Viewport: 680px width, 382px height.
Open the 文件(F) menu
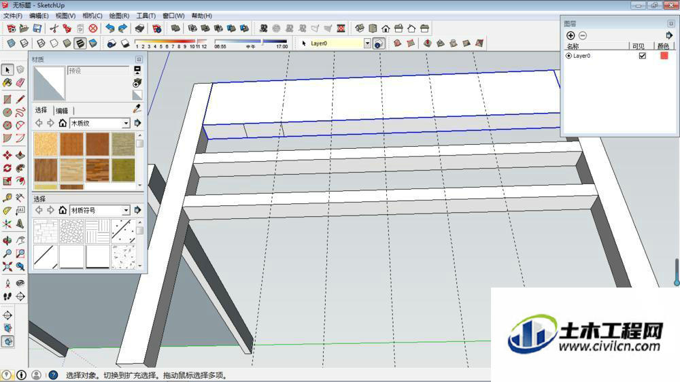13,16
